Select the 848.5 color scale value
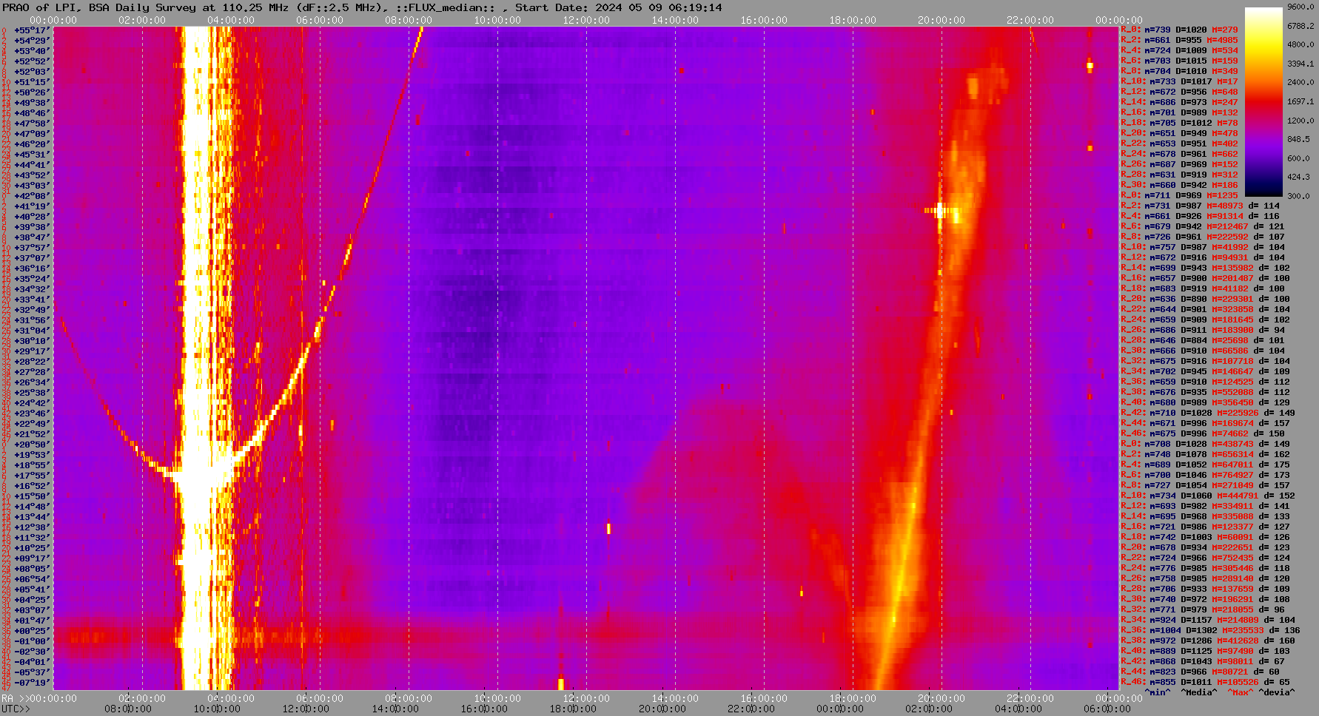Viewport: 1319px width, 716px height. coord(1298,139)
